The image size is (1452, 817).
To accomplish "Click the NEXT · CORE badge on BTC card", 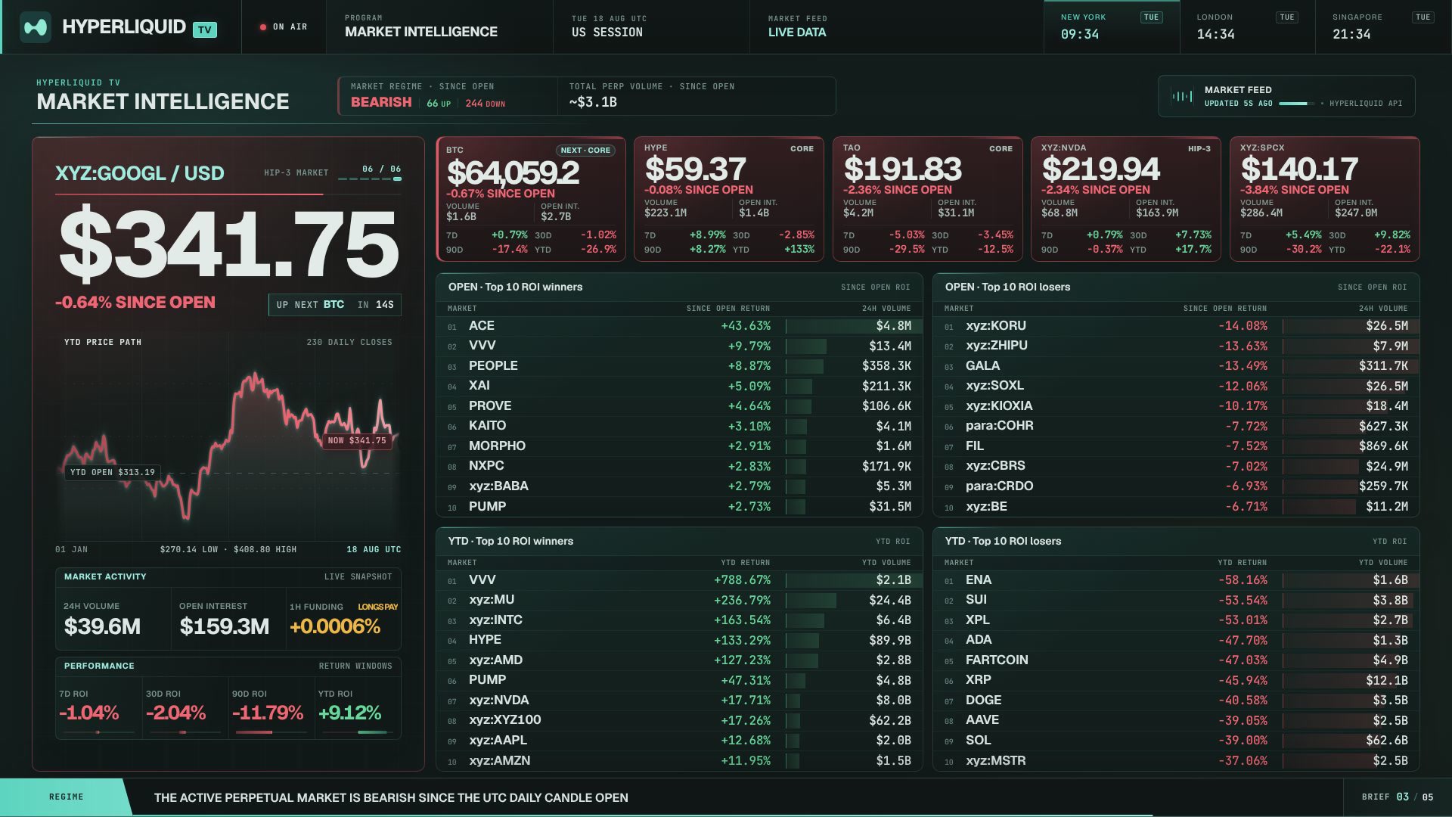I will (x=585, y=151).
